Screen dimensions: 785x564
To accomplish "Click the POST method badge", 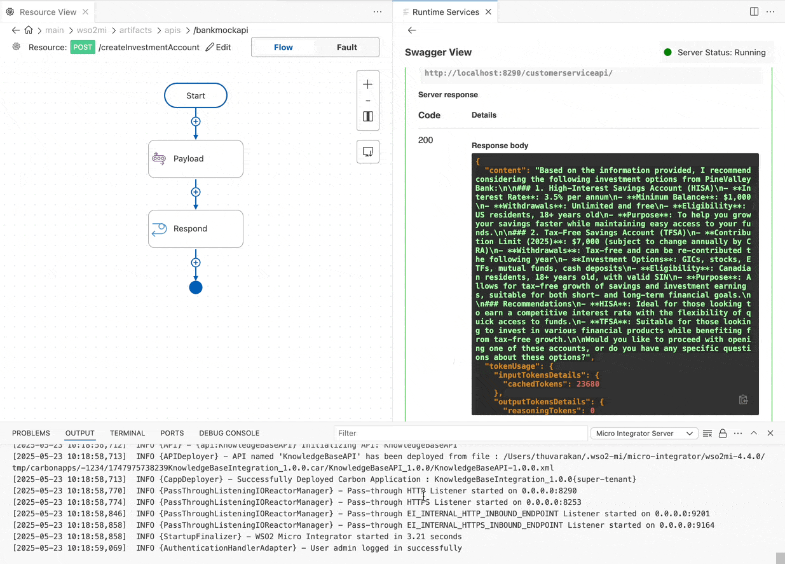I will [x=83, y=47].
